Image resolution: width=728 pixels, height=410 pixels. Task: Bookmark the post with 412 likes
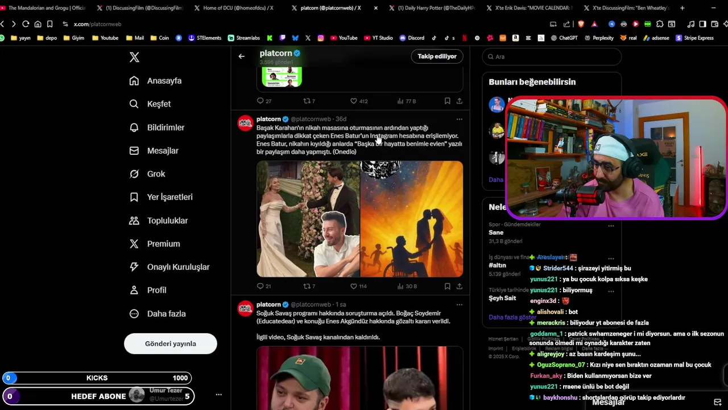point(447,101)
